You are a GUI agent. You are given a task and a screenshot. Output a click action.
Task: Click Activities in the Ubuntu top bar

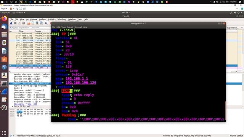pyautogui.click(x=6, y=13)
